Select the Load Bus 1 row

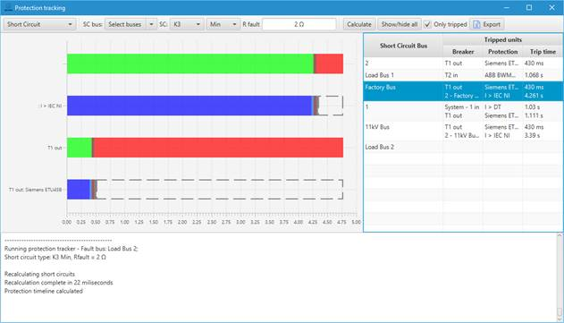coord(463,75)
